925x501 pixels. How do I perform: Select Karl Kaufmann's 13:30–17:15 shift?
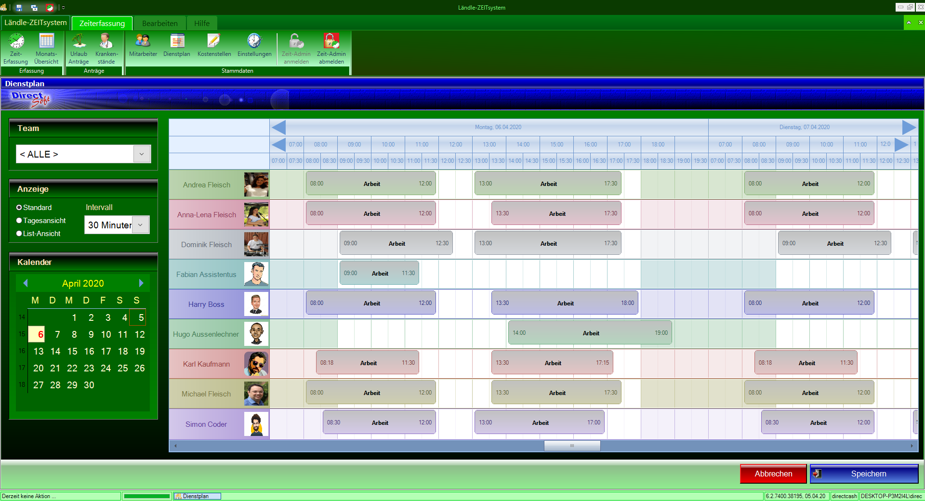(552, 363)
